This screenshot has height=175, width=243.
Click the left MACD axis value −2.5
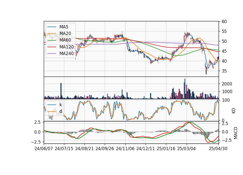pos(36,142)
